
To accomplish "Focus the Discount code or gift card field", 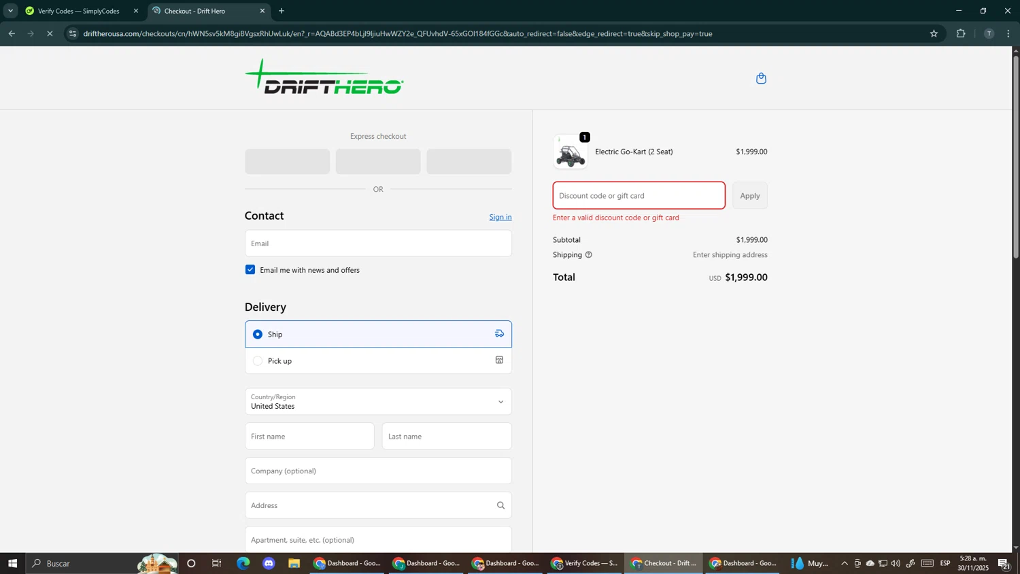I will pyautogui.click(x=639, y=196).
